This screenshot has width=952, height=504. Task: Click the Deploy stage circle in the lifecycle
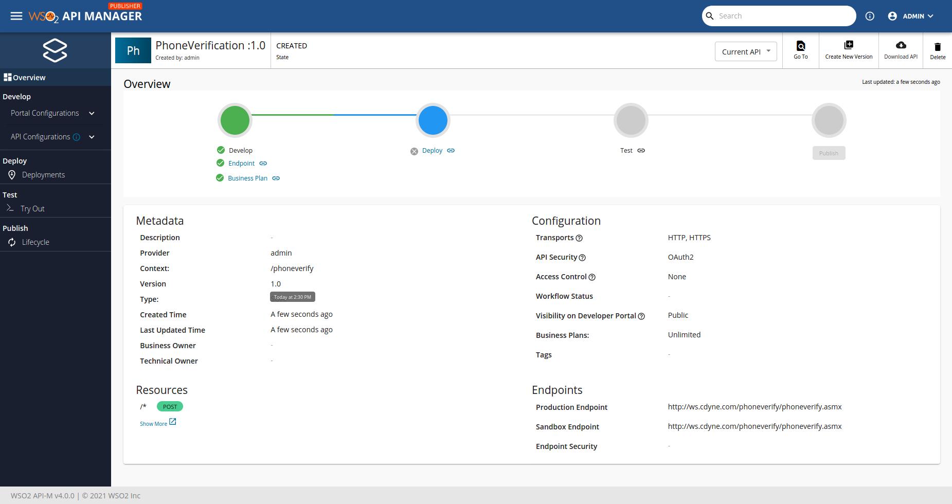(x=433, y=120)
